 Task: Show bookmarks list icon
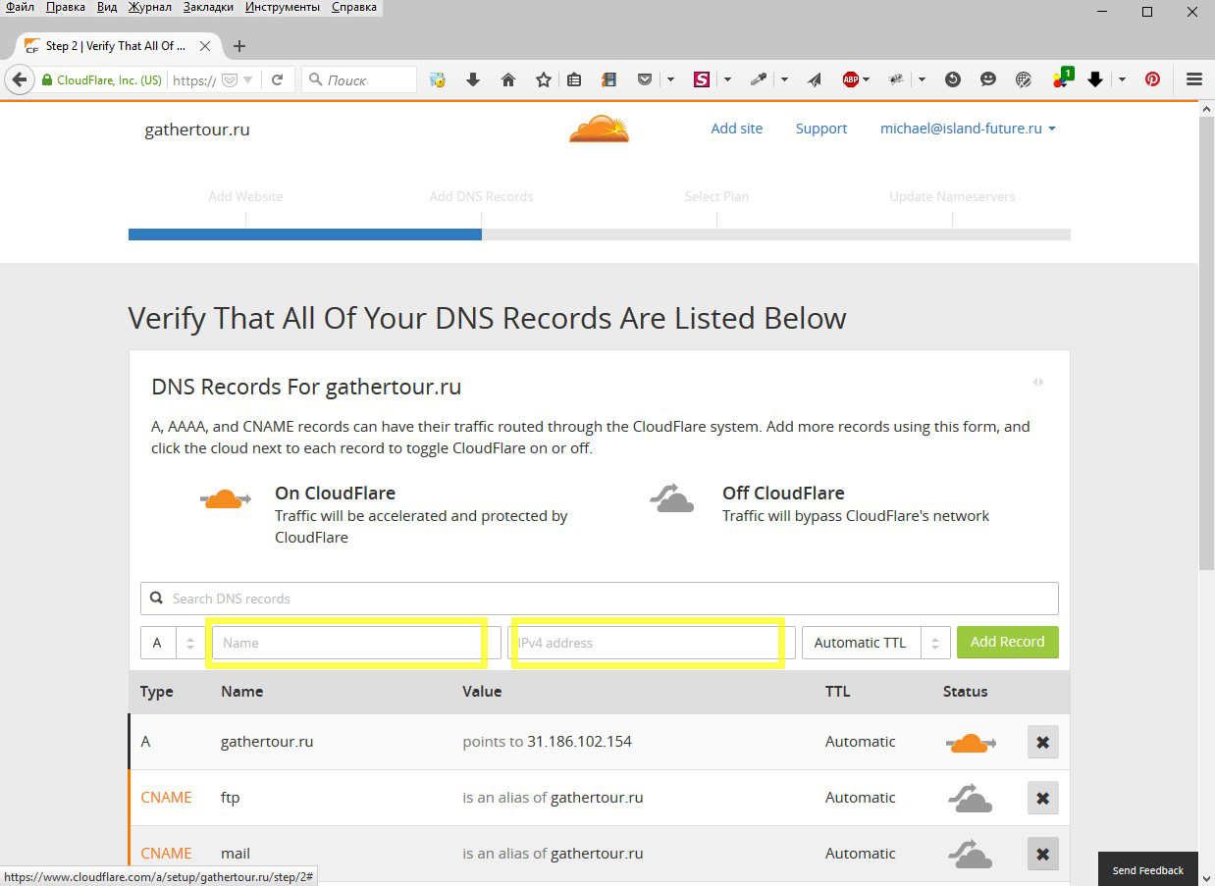[575, 80]
